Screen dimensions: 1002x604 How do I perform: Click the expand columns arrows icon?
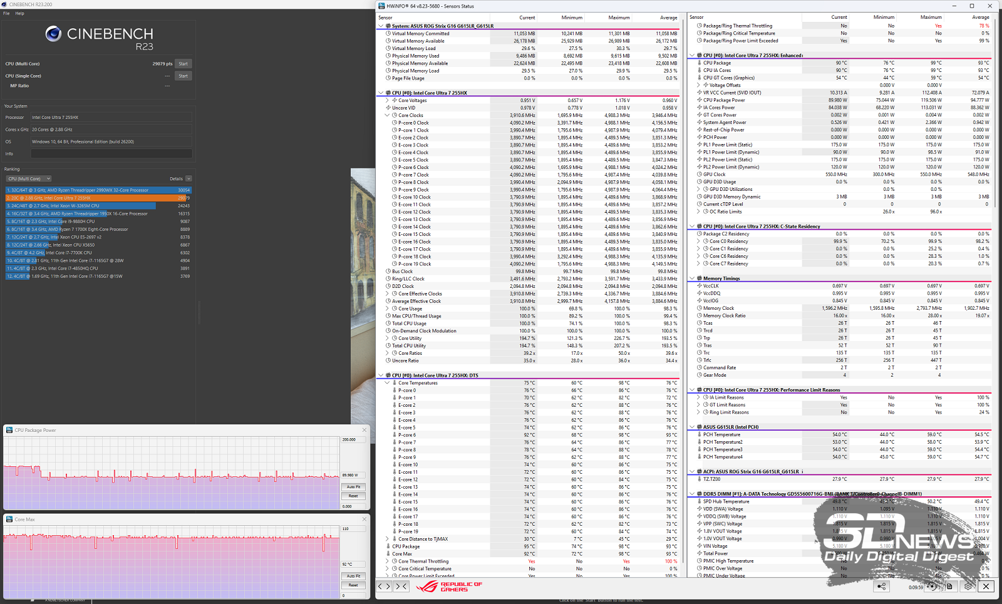click(x=384, y=586)
